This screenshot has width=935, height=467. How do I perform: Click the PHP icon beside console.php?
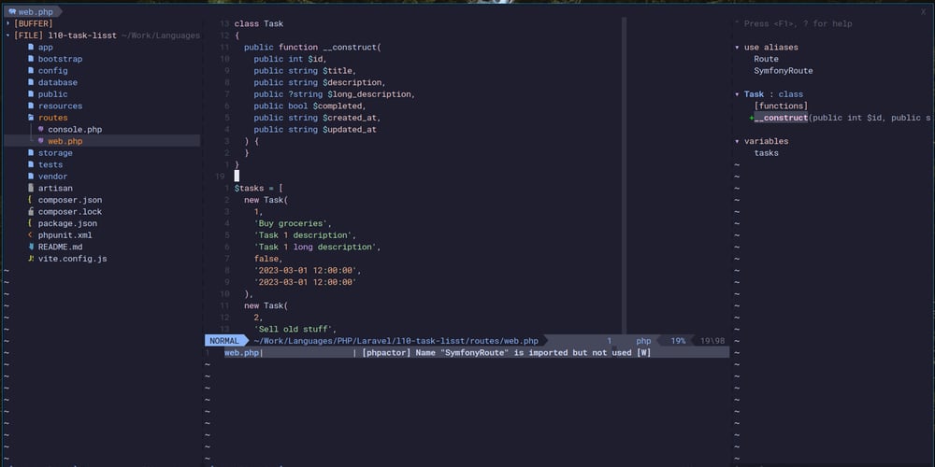pyautogui.click(x=40, y=129)
